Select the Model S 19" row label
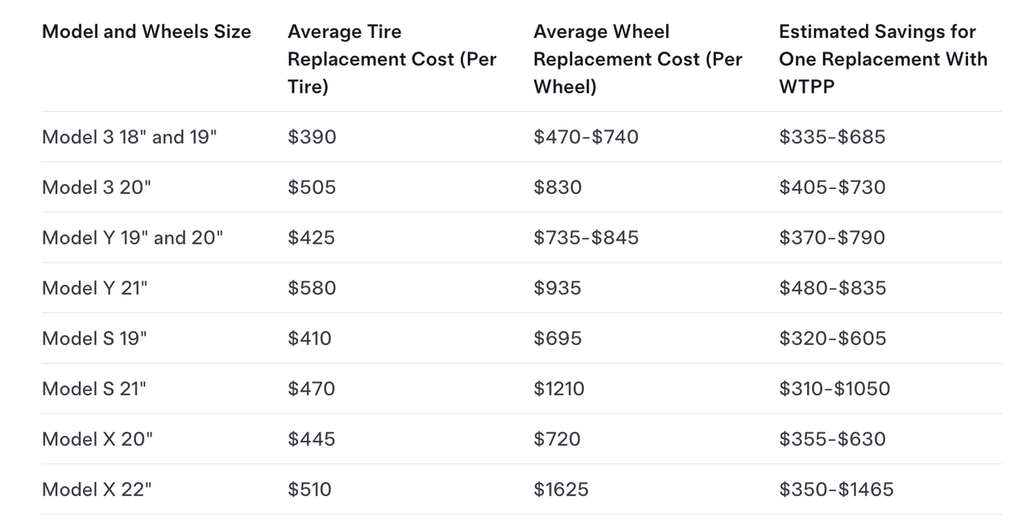The width and height of the screenshot is (1031, 527). tap(94, 338)
